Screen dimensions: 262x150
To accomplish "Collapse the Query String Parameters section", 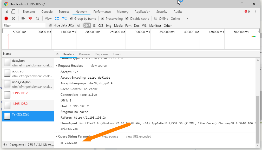I will click(x=56, y=136).
